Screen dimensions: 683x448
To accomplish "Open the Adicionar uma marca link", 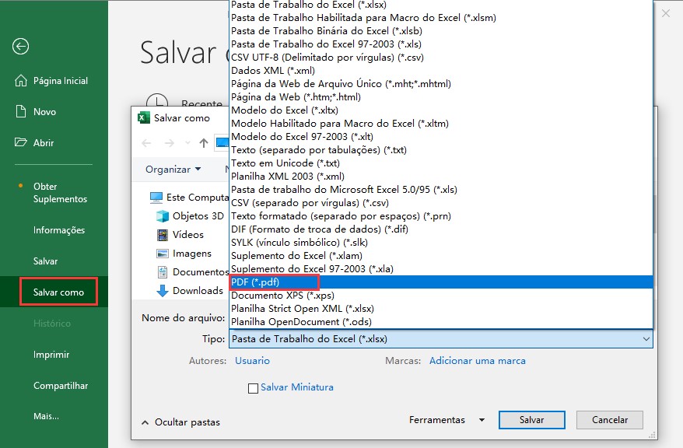I will 476,360.
